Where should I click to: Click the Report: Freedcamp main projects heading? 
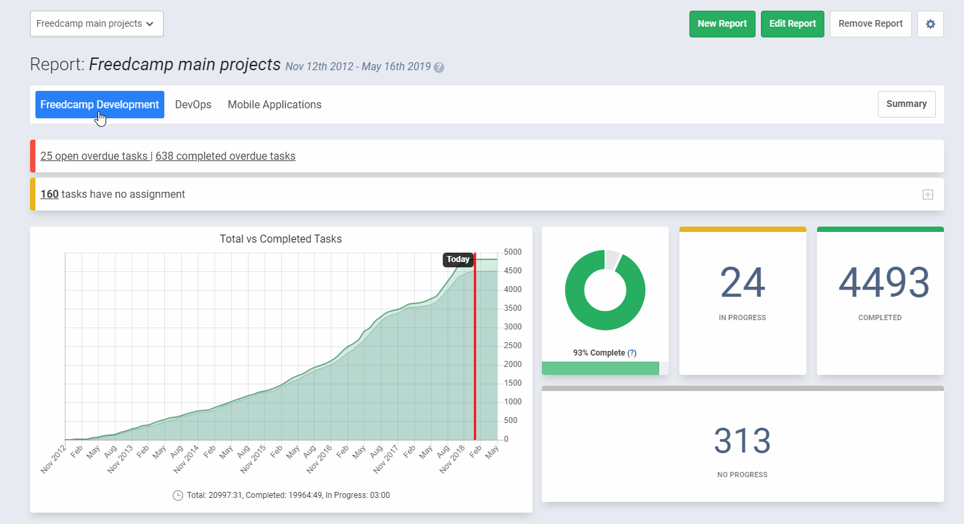pyautogui.click(x=156, y=65)
